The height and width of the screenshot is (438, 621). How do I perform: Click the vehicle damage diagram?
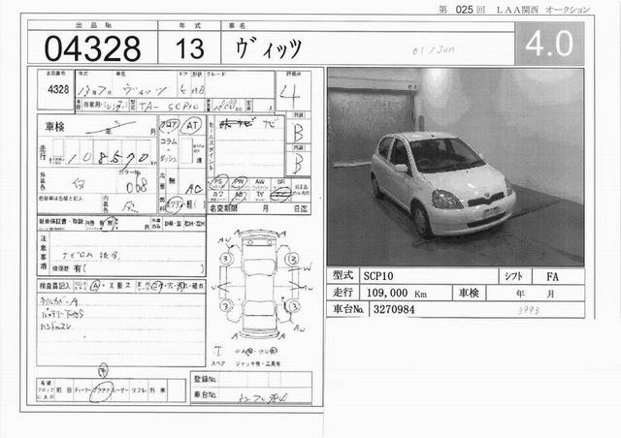pos(259,285)
